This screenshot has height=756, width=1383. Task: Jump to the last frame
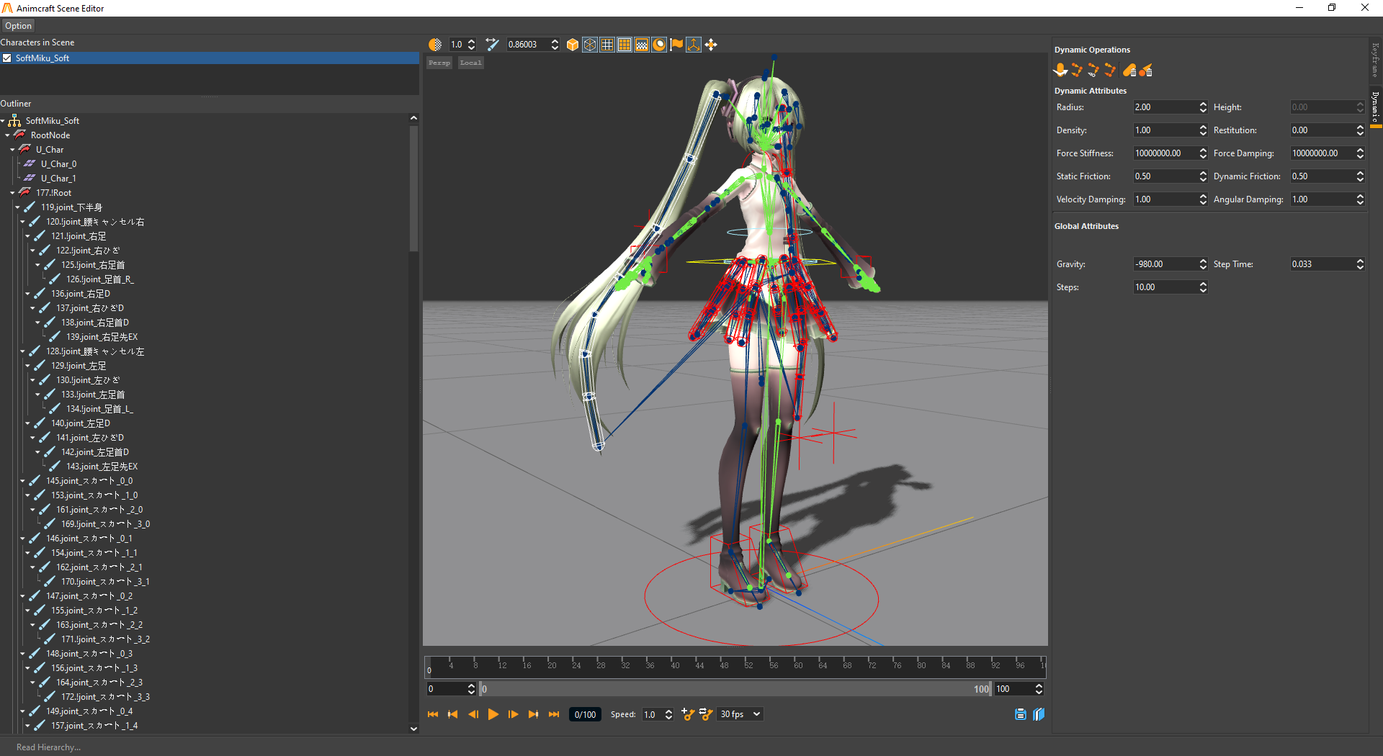point(554,714)
